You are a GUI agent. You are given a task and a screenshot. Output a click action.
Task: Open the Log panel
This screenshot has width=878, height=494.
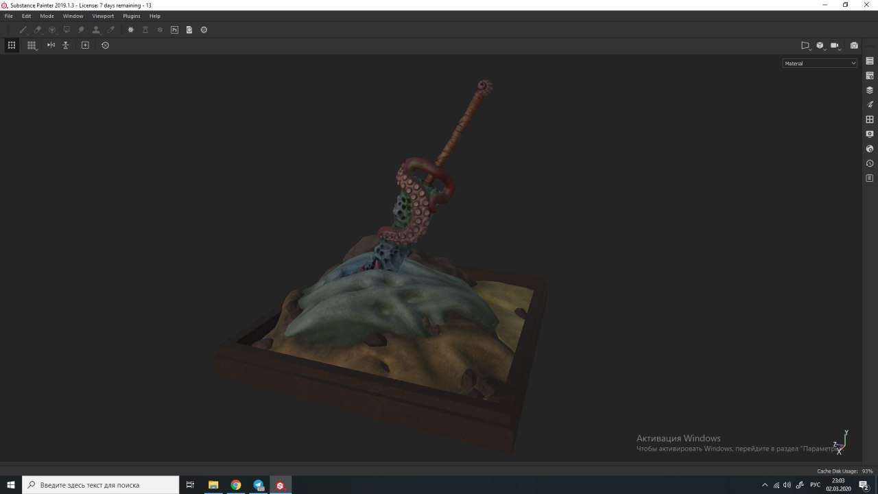pyautogui.click(x=870, y=178)
